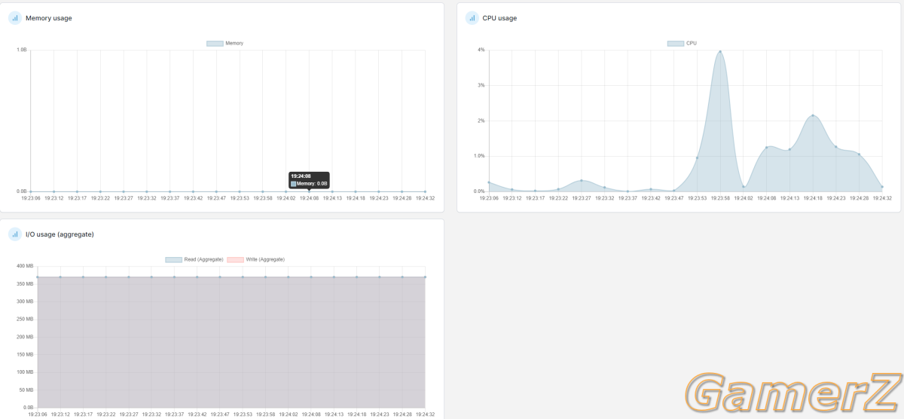904x419 pixels.
Task: Click the 19:23:22 time label under CPU chart
Action: pyautogui.click(x=558, y=198)
